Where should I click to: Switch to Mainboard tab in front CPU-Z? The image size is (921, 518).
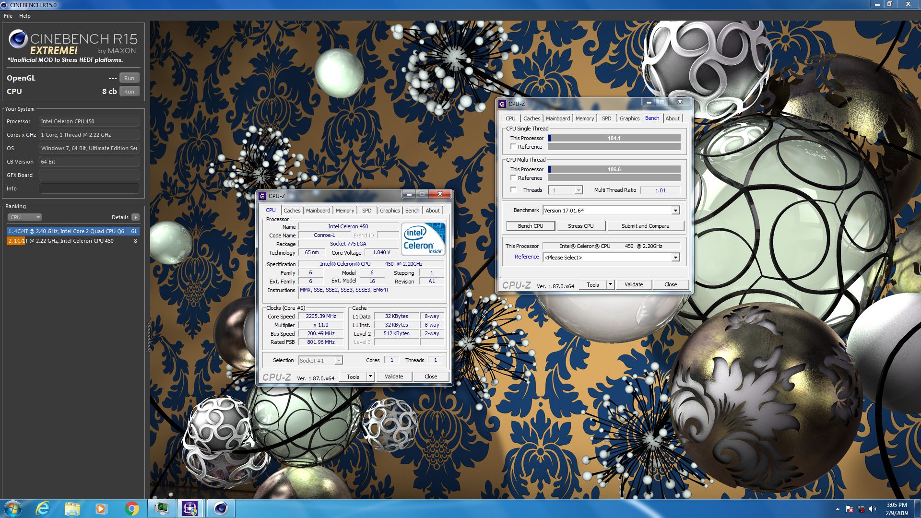(318, 211)
